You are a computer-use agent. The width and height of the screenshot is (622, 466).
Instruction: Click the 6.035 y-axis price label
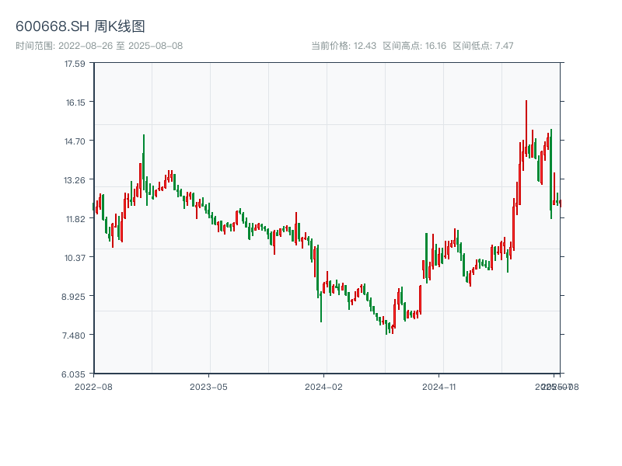point(75,374)
